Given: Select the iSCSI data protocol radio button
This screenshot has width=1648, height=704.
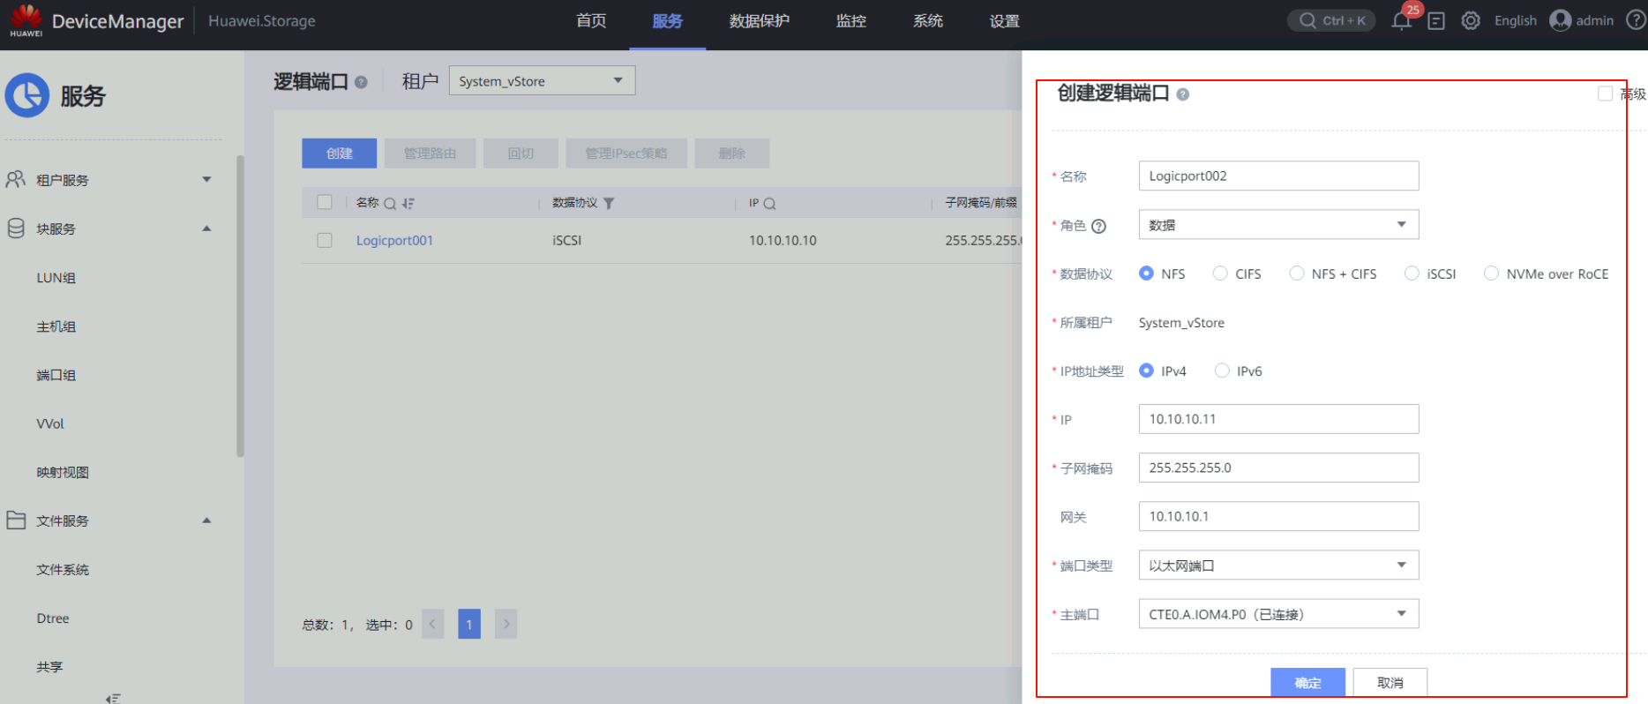Looking at the screenshot, I should coord(1412,273).
